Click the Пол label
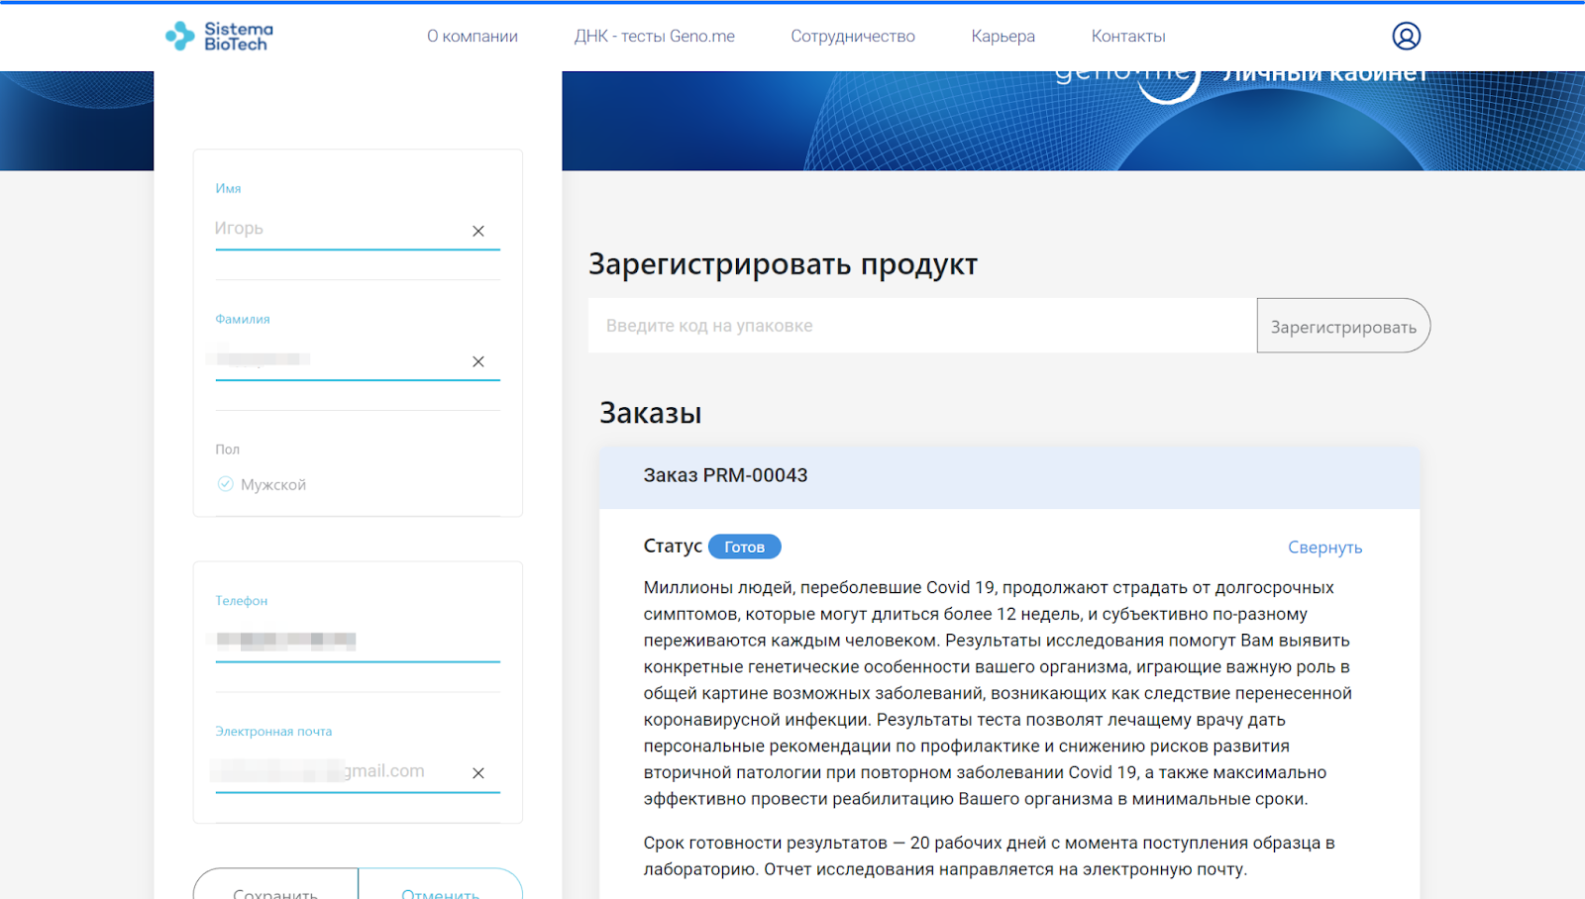The image size is (1585, 899). coord(228,449)
